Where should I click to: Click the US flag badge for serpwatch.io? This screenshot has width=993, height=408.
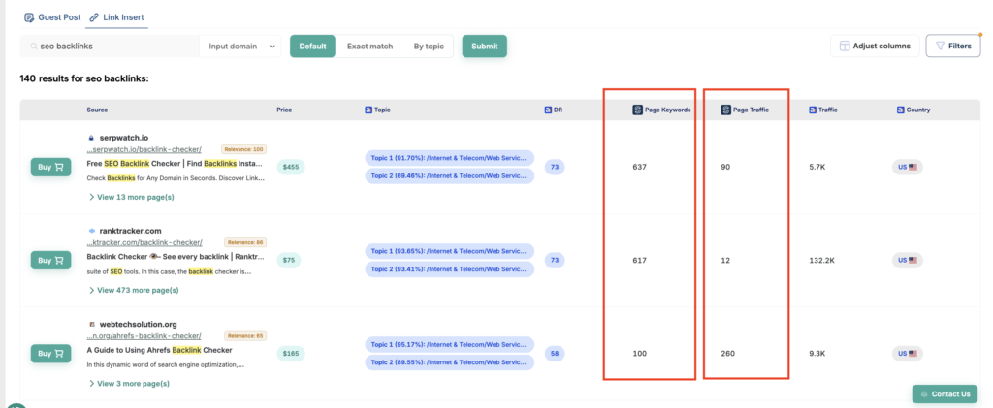click(x=908, y=167)
